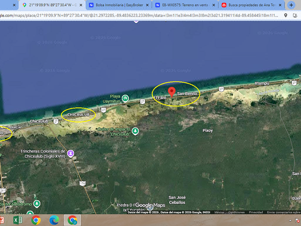This screenshot has height=226, width=301.
Task: Click the Piedra D Ixil Yucatán marker icon
Action: tap(150, 207)
